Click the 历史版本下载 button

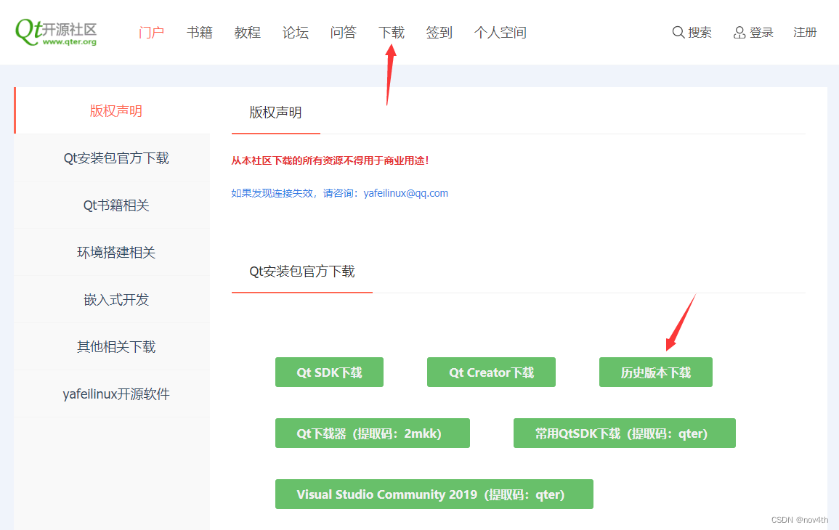pos(655,372)
